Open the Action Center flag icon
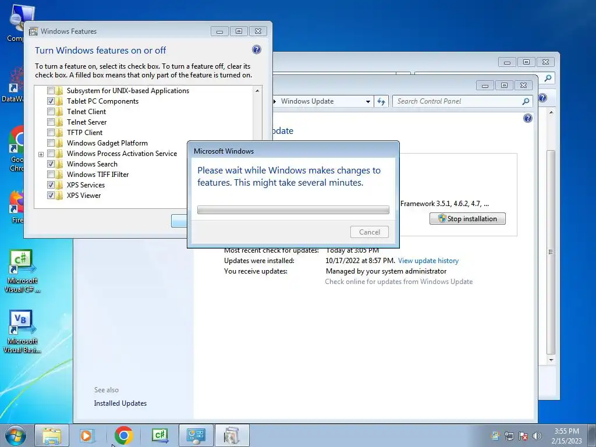The image size is (596, 447). pyautogui.click(x=523, y=435)
